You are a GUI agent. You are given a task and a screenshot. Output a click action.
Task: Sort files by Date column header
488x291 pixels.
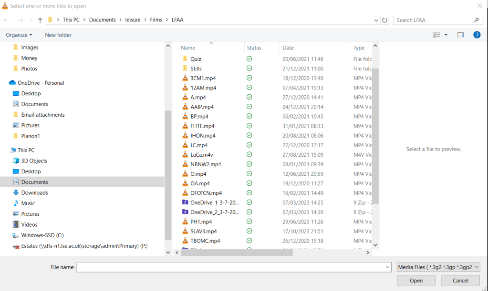pos(288,48)
